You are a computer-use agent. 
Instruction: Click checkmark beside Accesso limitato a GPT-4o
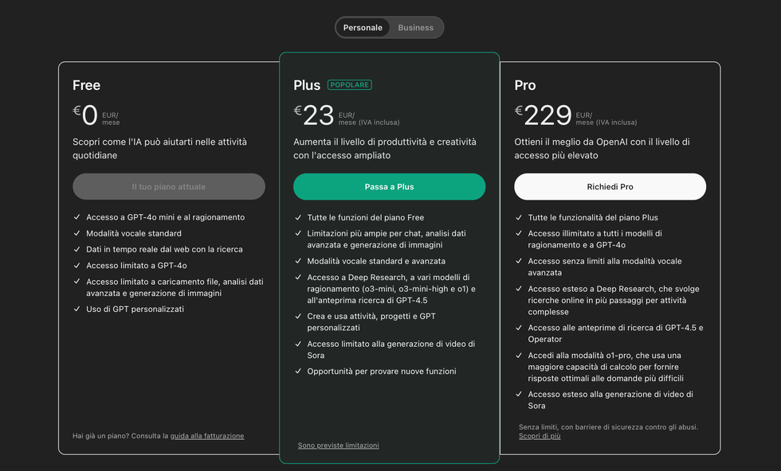pyautogui.click(x=77, y=265)
